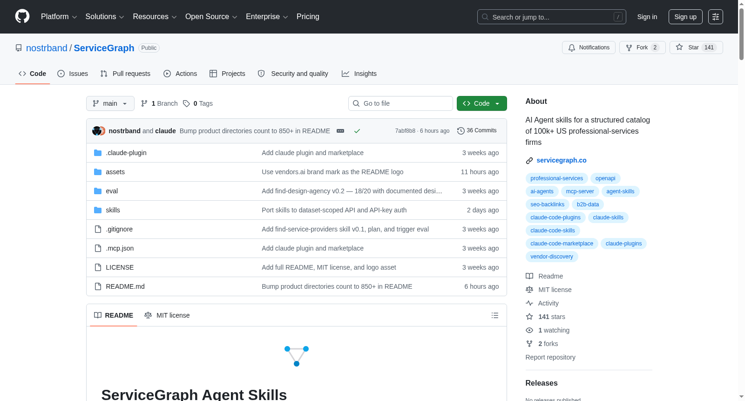Open the README outline list icon
This screenshot has height=401, width=745.
(495, 315)
